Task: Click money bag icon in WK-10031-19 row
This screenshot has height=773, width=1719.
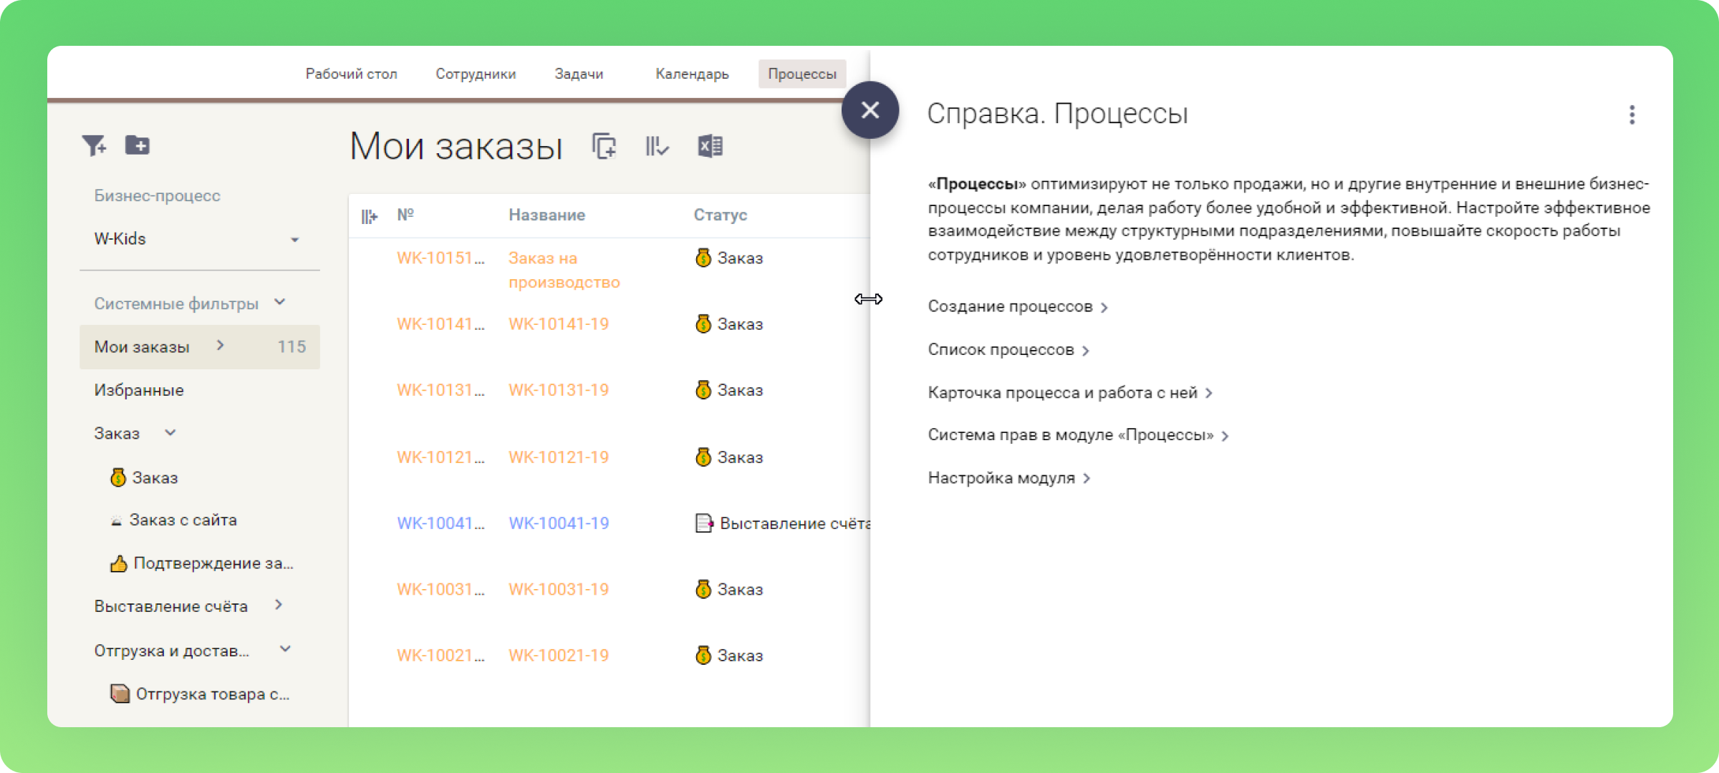Action: 703,589
